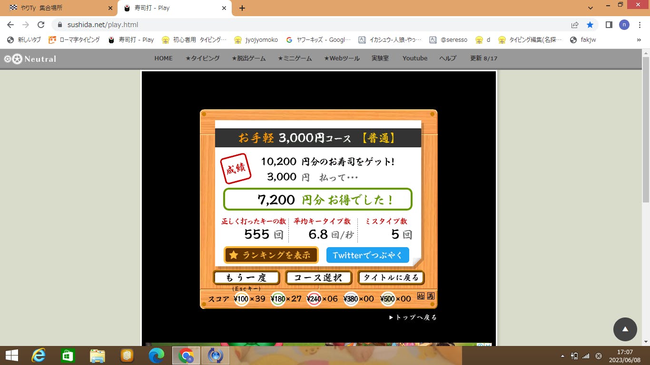Click the Microsoft Edge taskbar icon
Viewport: 650px width, 365px height.
coord(157,355)
